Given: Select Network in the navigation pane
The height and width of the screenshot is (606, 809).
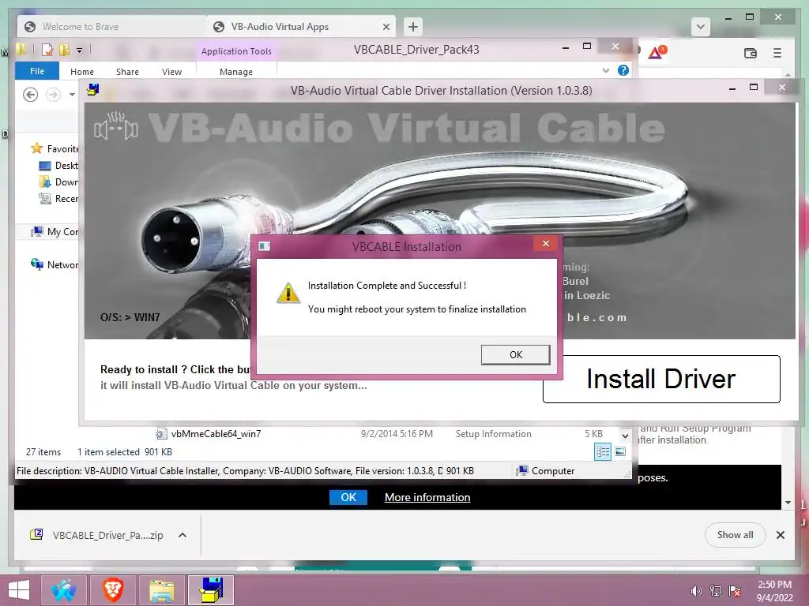Looking at the screenshot, I should pyautogui.click(x=55, y=265).
